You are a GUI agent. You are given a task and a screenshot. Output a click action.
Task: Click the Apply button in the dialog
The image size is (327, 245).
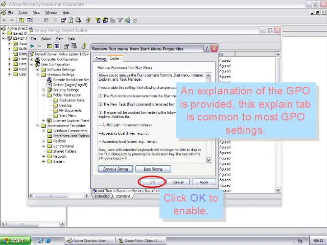pos(204,182)
